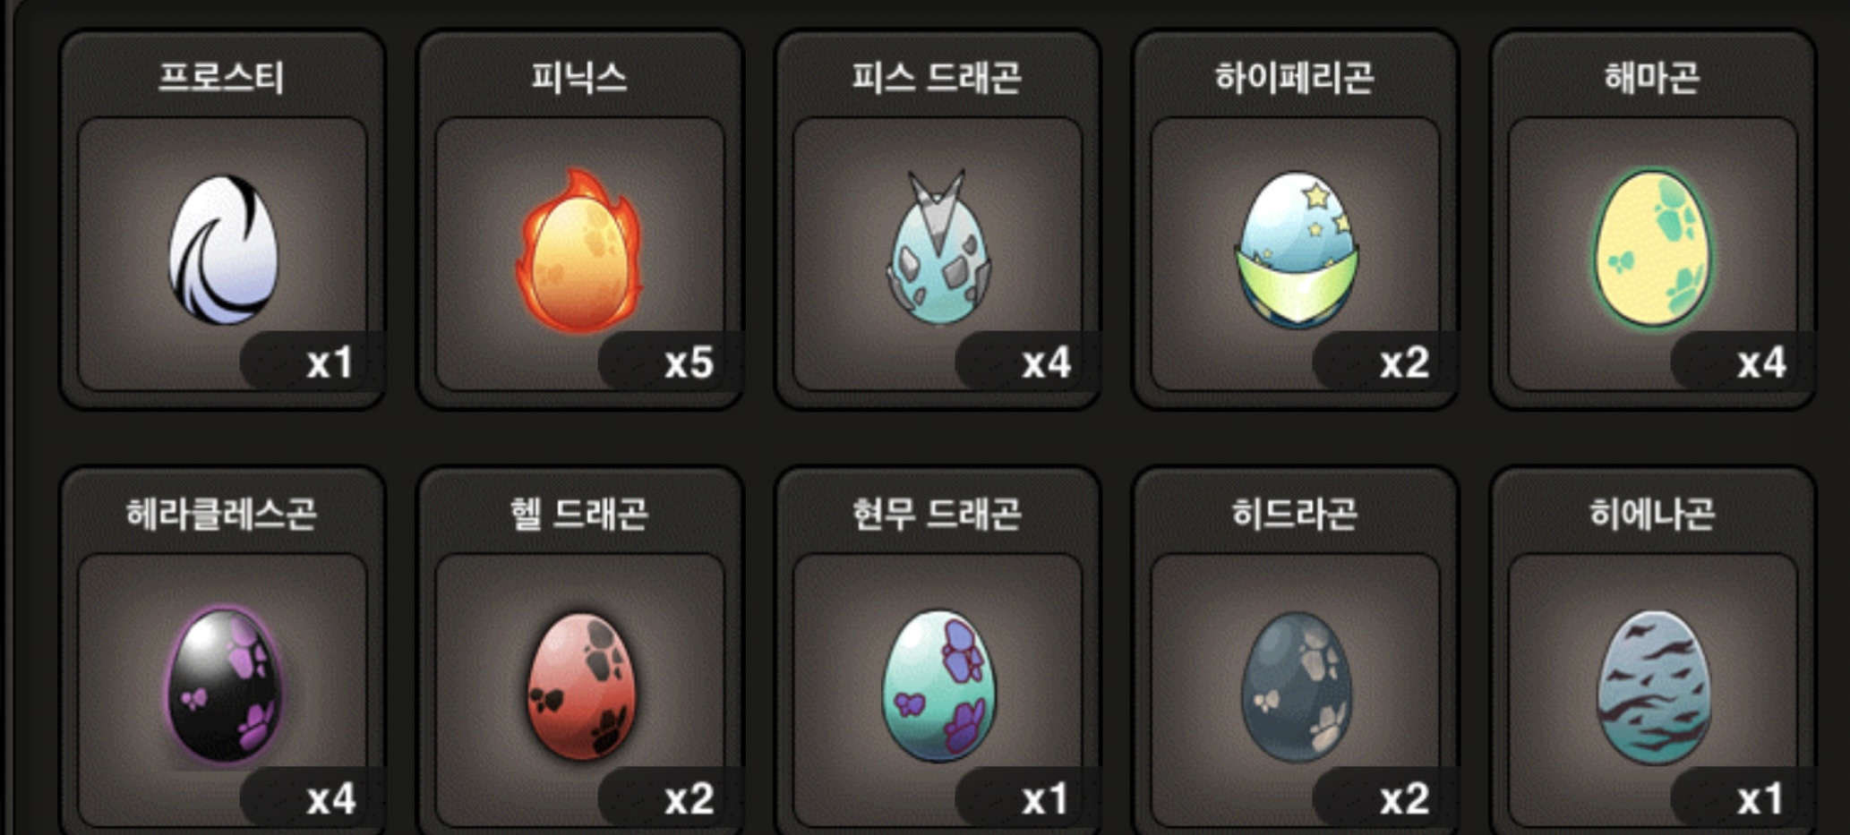Choose the teal 현무 드래곤 egg
This screenshot has height=835, width=1850.
[x=938, y=686]
